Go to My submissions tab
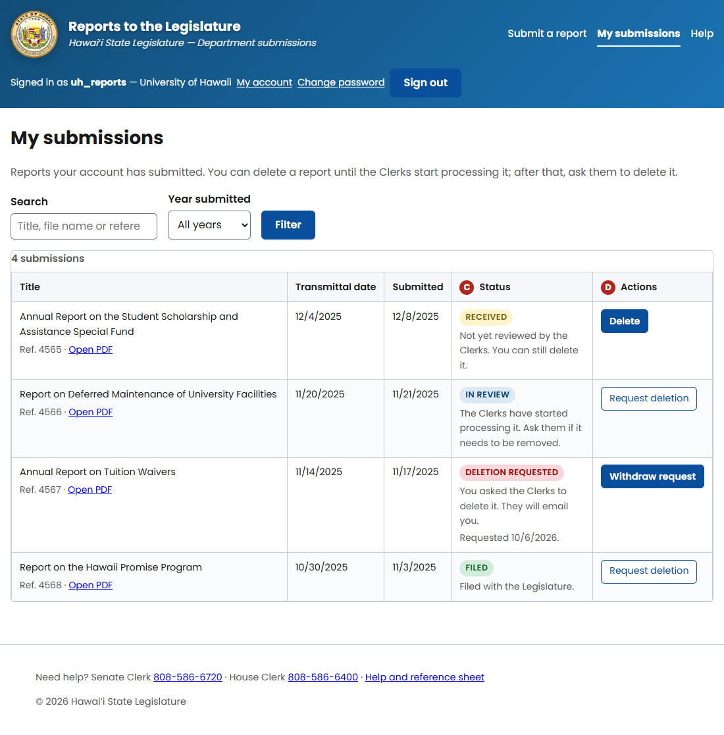Image resolution: width=724 pixels, height=735 pixels. 638,34
